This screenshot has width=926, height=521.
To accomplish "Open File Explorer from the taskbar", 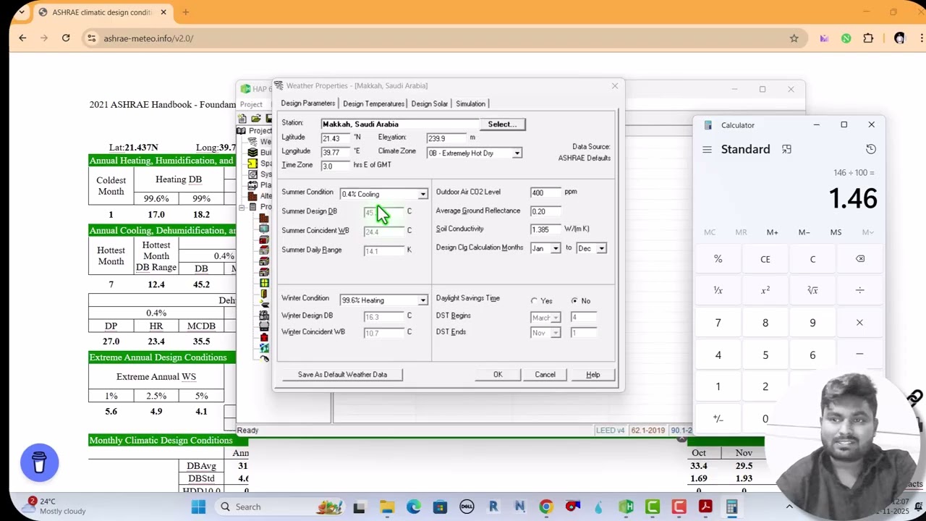I will (x=386, y=507).
